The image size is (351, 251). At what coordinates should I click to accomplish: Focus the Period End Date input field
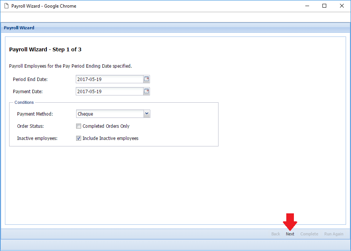[110, 79]
